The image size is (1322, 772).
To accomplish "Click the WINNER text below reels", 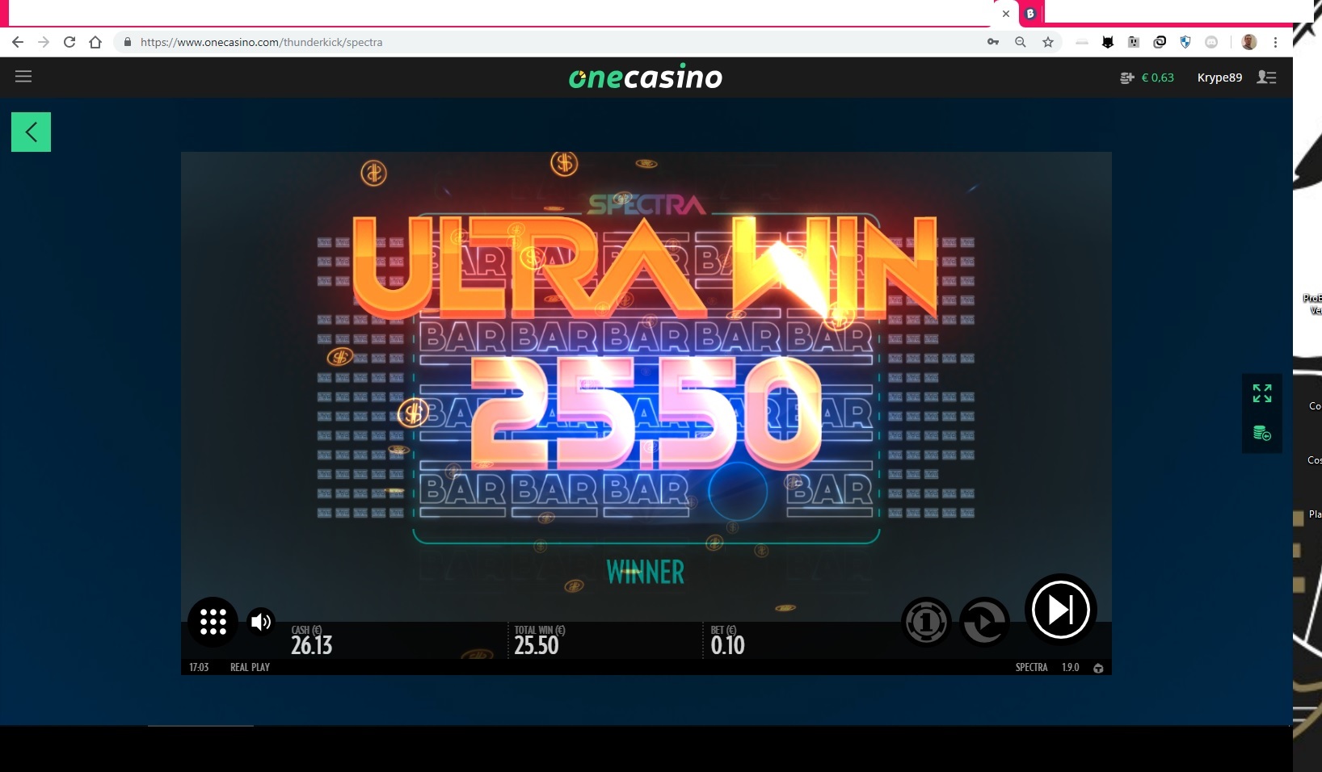I will [646, 573].
